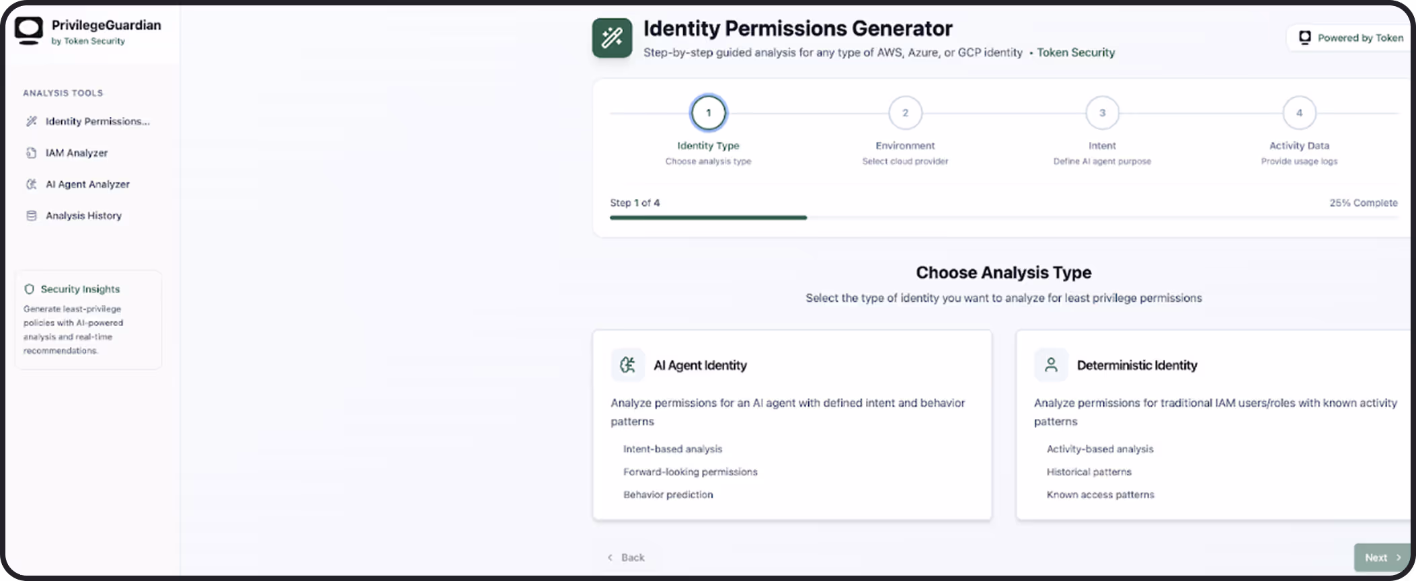Click '25% Complete' label
Image resolution: width=1416 pixels, height=581 pixels.
1363,202
